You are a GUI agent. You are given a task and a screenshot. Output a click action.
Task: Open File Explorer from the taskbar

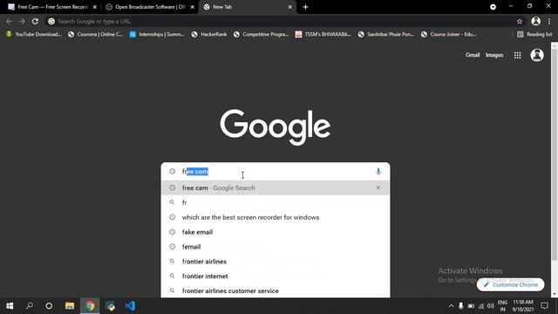click(70, 306)
